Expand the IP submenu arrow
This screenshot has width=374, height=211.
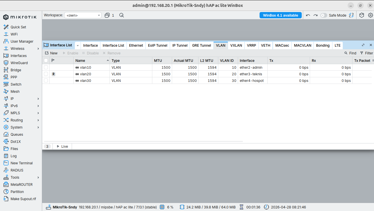[38, 99]
